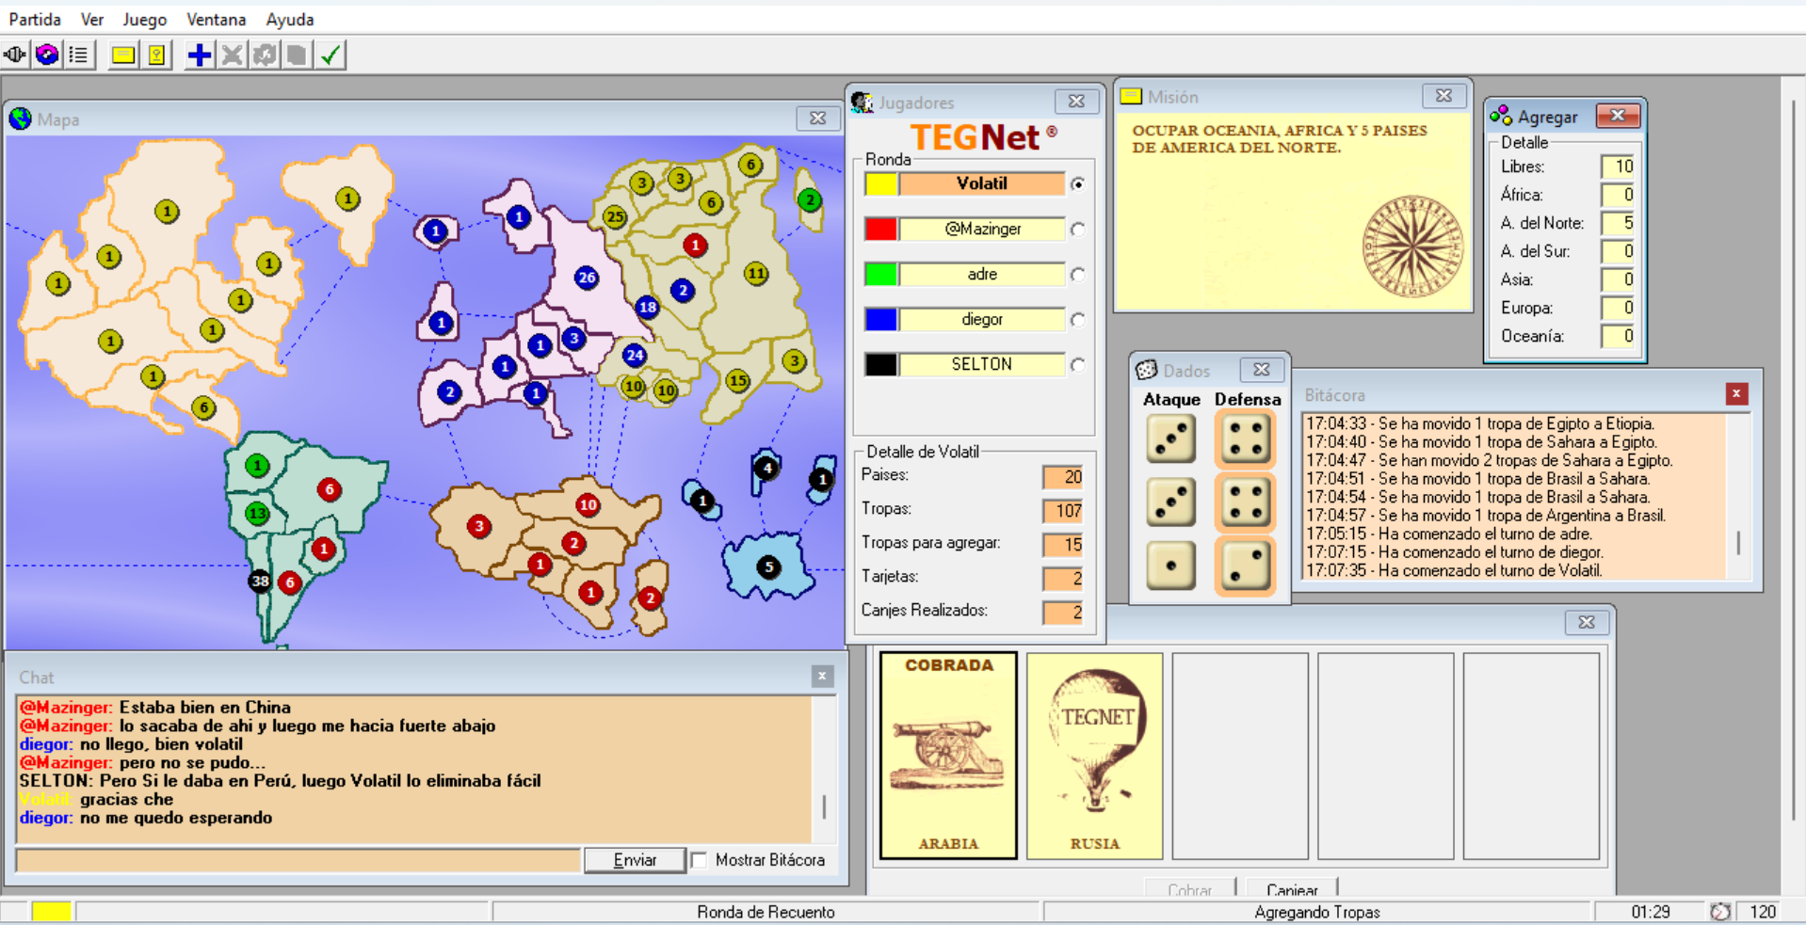Viewport: 1806px width, 925px height.
Task: Click the clock icon in status bar
Action: (1719, 911)
